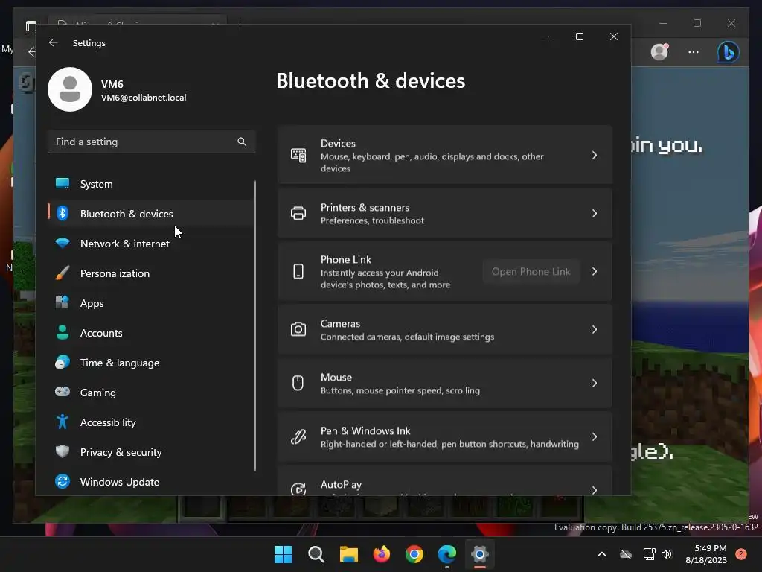
Task: Expand the Pen & Windows Ink chevron
Action: click(x=595, y=436)
